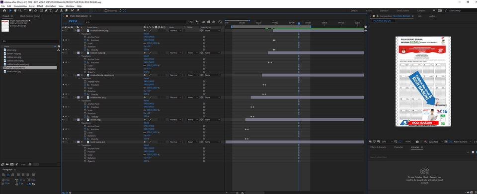Select the Rotation tool

[x=26, y=10]
